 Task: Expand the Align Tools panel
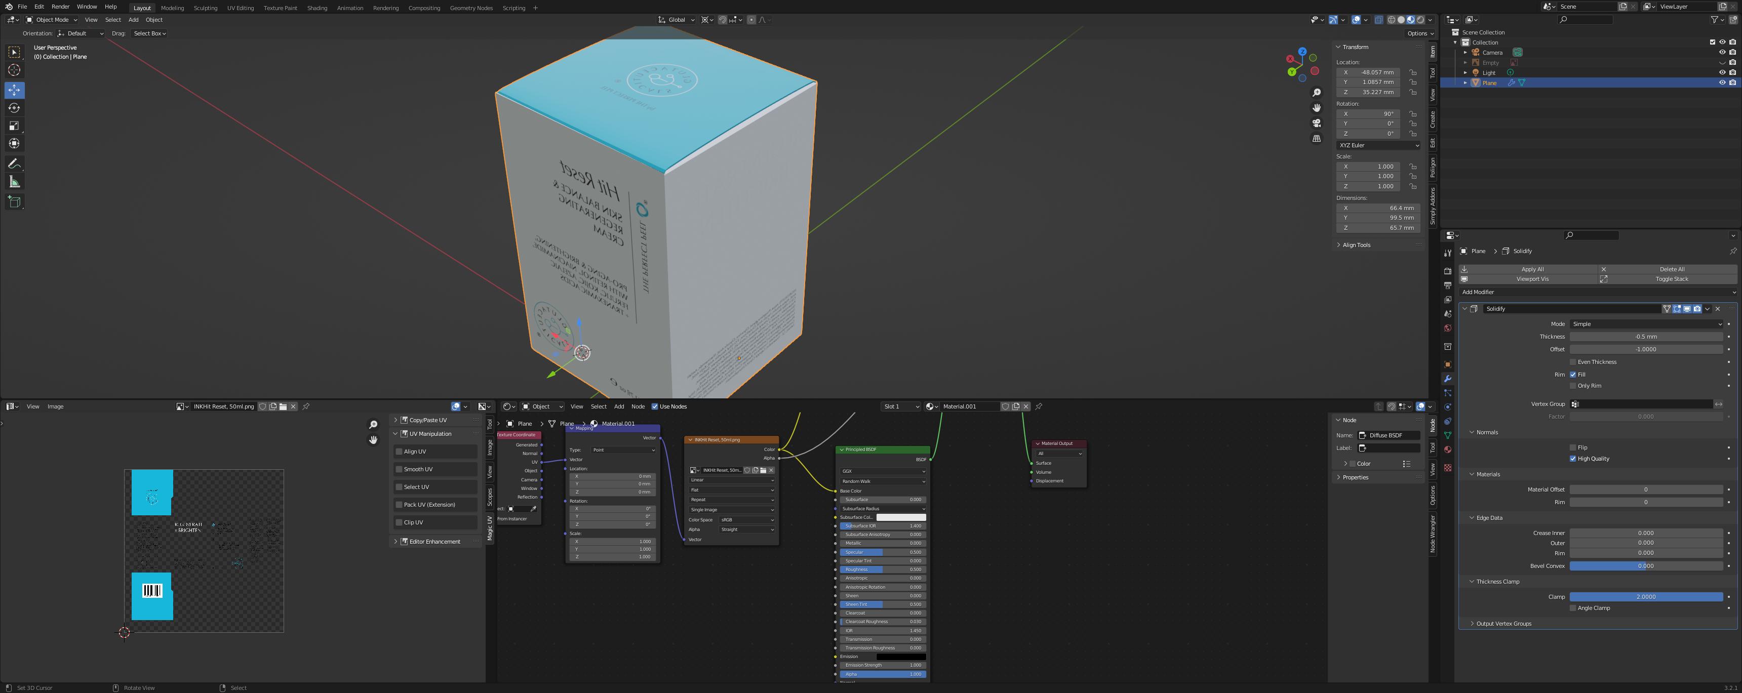click(x=1356, y=244)
